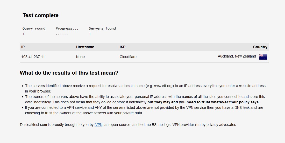The width and height of the screenshot is (285, 143).
Task: Click the Query round label
Action: tap(34, 28)
